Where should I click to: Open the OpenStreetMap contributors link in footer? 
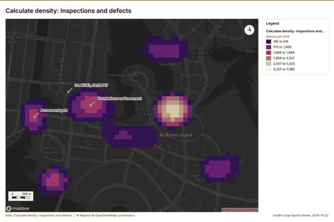[x=113, y=215]
